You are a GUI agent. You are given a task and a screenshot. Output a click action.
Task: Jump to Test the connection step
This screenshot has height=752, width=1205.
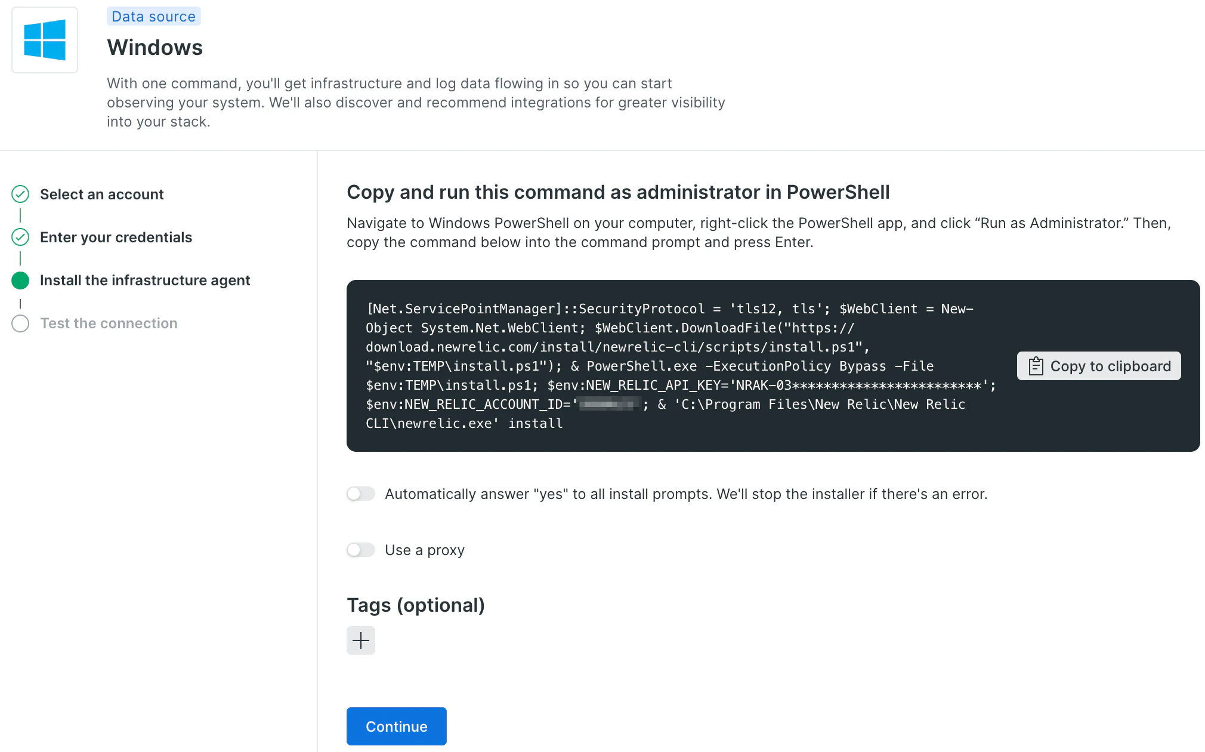click(x=109, y=323)
